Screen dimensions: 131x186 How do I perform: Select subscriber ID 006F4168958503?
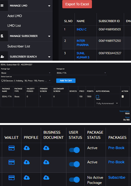[110, 29]
